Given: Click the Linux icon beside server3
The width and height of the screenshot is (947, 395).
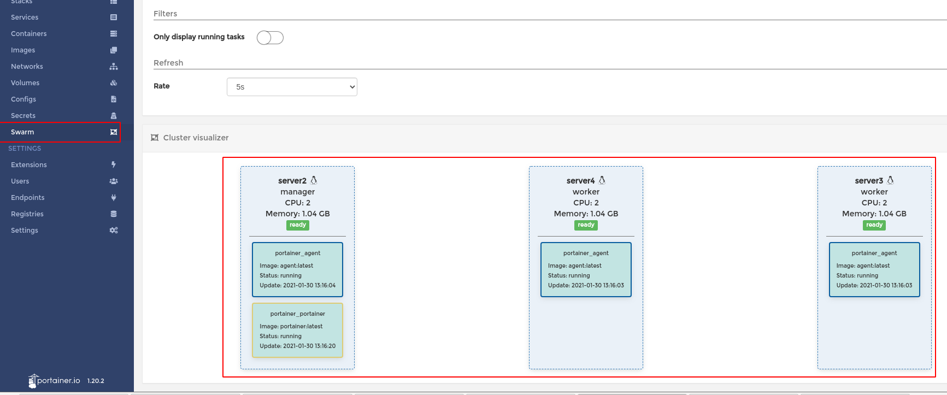Looking at the screenshot, I should click(x=891, y=180).
